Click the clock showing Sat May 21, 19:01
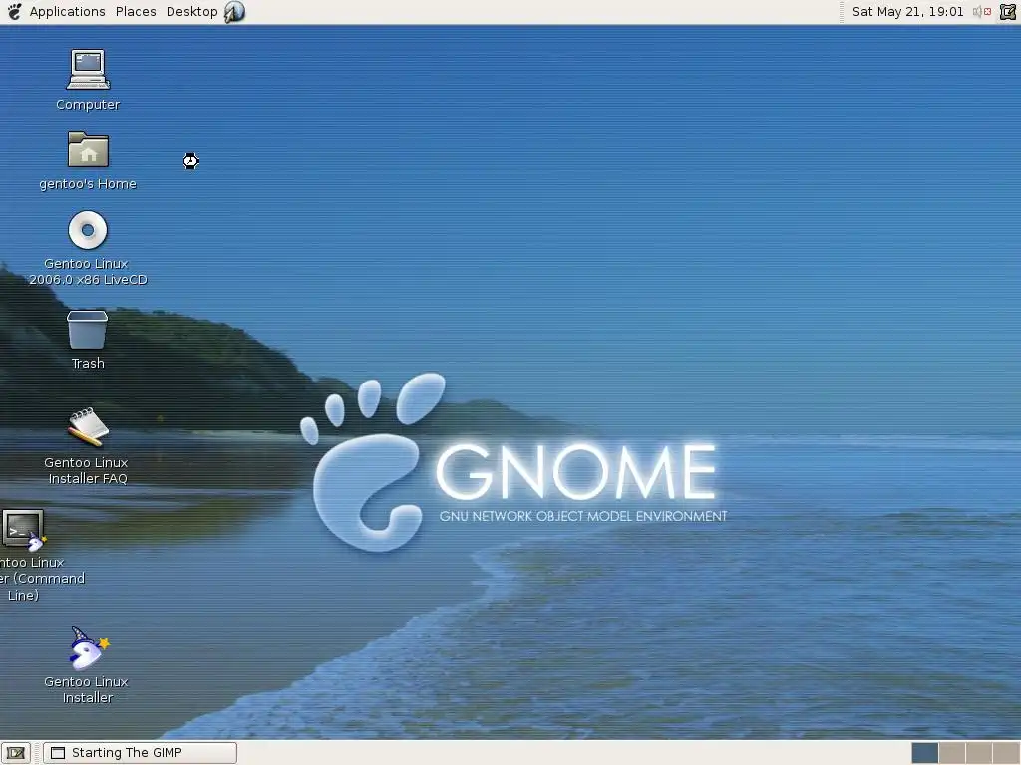Screen dimensions: 1021x765 [907, 12]
